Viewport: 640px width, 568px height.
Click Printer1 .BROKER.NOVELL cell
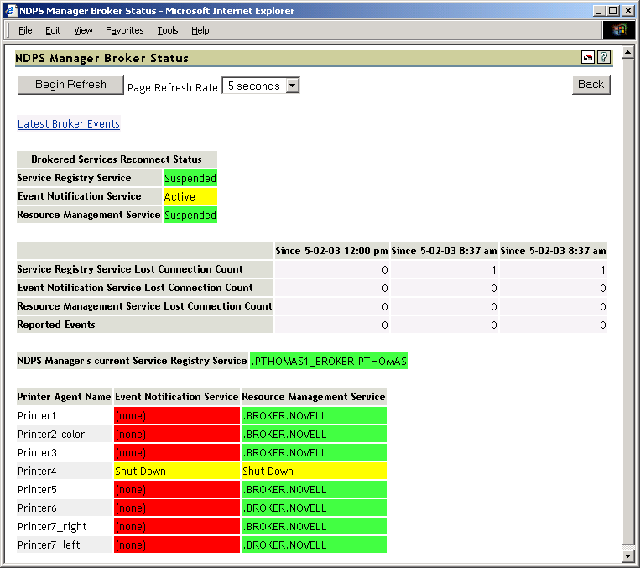click(x=314, y=415)
